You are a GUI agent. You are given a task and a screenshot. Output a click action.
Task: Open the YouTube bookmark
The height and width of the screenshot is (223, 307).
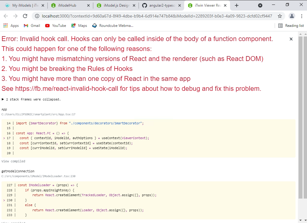tap(55, 26)
